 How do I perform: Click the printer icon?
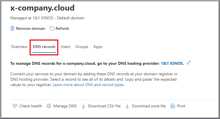pos(172,106)
